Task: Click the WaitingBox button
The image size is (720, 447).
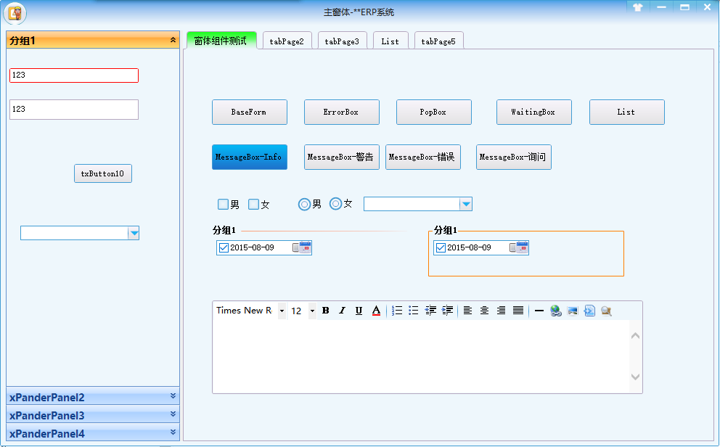Action: point(534,112)
